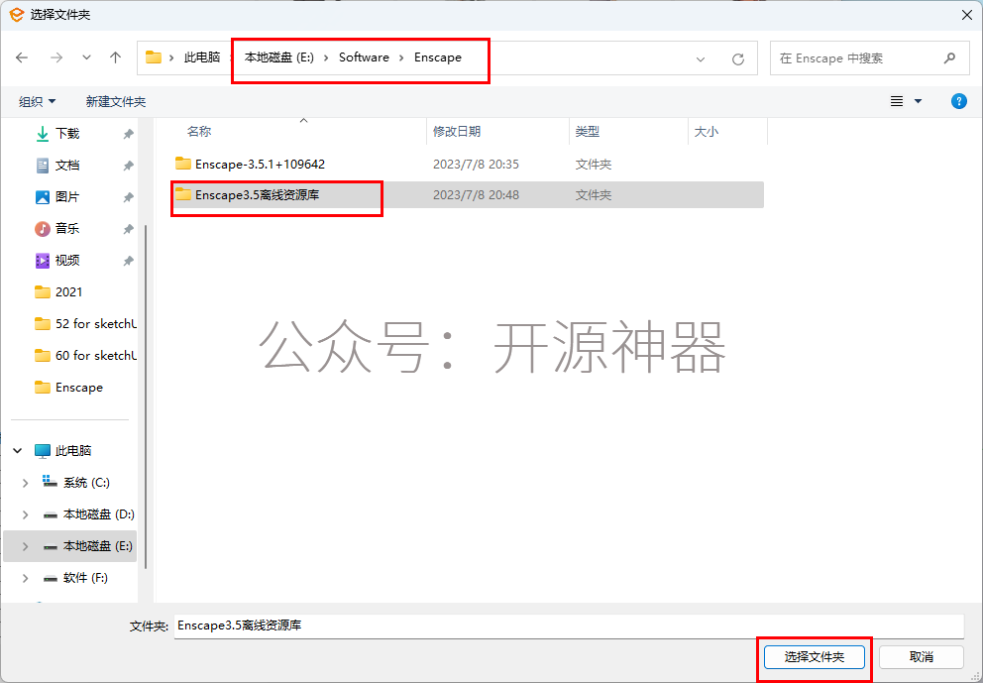Screen dimensions: 983x683
Task: Open 文档 in quick access
Action: pos(67,166)
